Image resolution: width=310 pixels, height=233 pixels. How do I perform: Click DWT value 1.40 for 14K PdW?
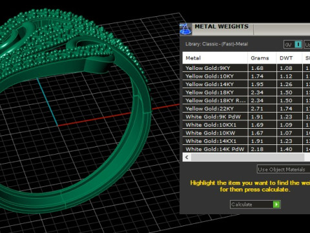pos(286,149)
